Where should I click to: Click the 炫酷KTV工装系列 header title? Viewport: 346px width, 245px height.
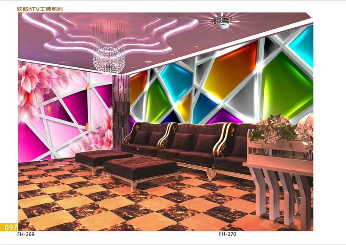[40, 8]
